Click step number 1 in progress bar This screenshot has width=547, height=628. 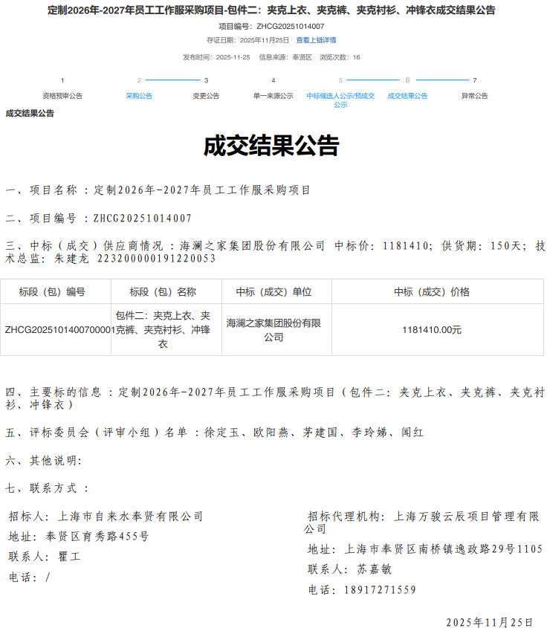click(x=62, y=80)
